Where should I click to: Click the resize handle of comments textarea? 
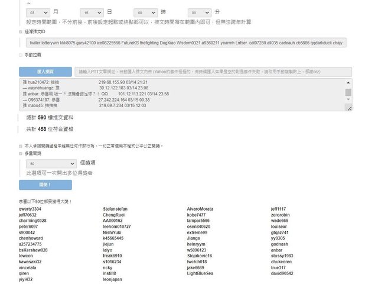click(x=349, y=109)
